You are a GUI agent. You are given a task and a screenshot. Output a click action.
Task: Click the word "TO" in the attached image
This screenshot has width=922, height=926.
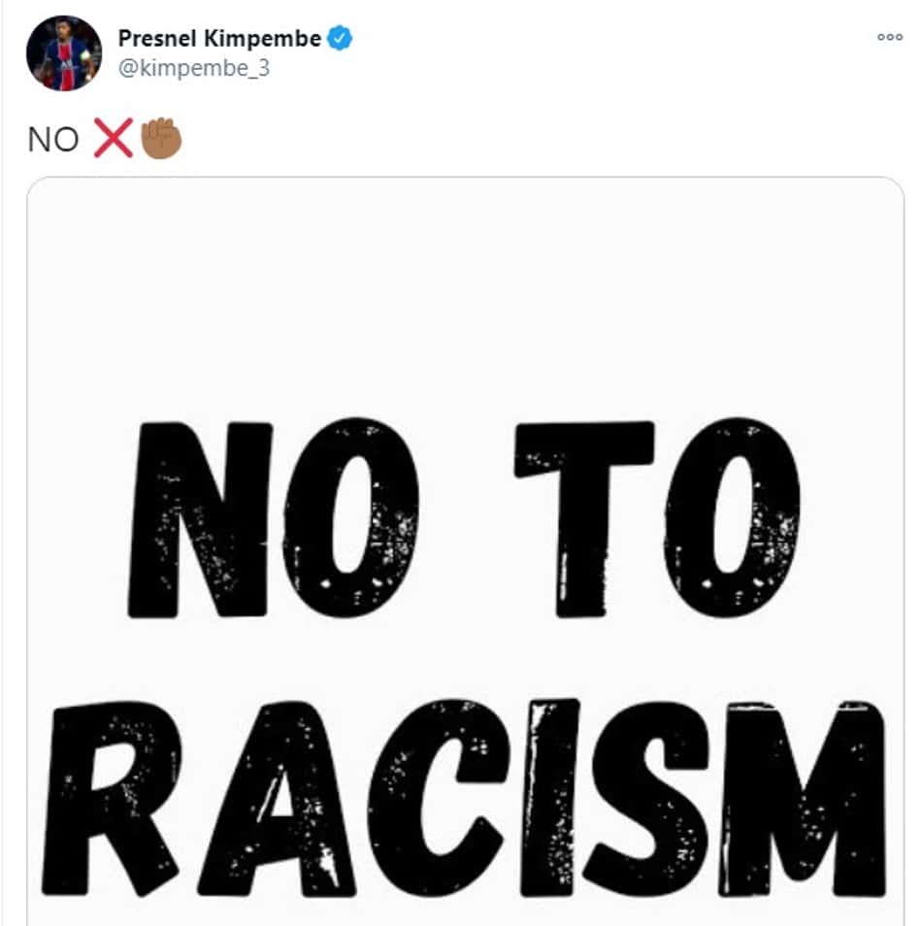point(657,519)
